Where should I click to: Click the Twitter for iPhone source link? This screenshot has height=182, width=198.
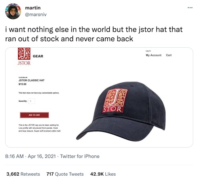[80, 156]
